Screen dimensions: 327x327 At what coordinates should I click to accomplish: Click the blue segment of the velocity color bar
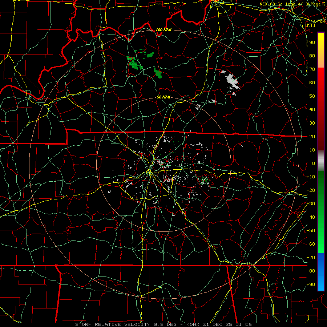321,272
